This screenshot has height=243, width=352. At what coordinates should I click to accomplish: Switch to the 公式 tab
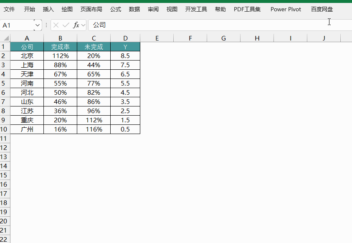tap(116, 9)
